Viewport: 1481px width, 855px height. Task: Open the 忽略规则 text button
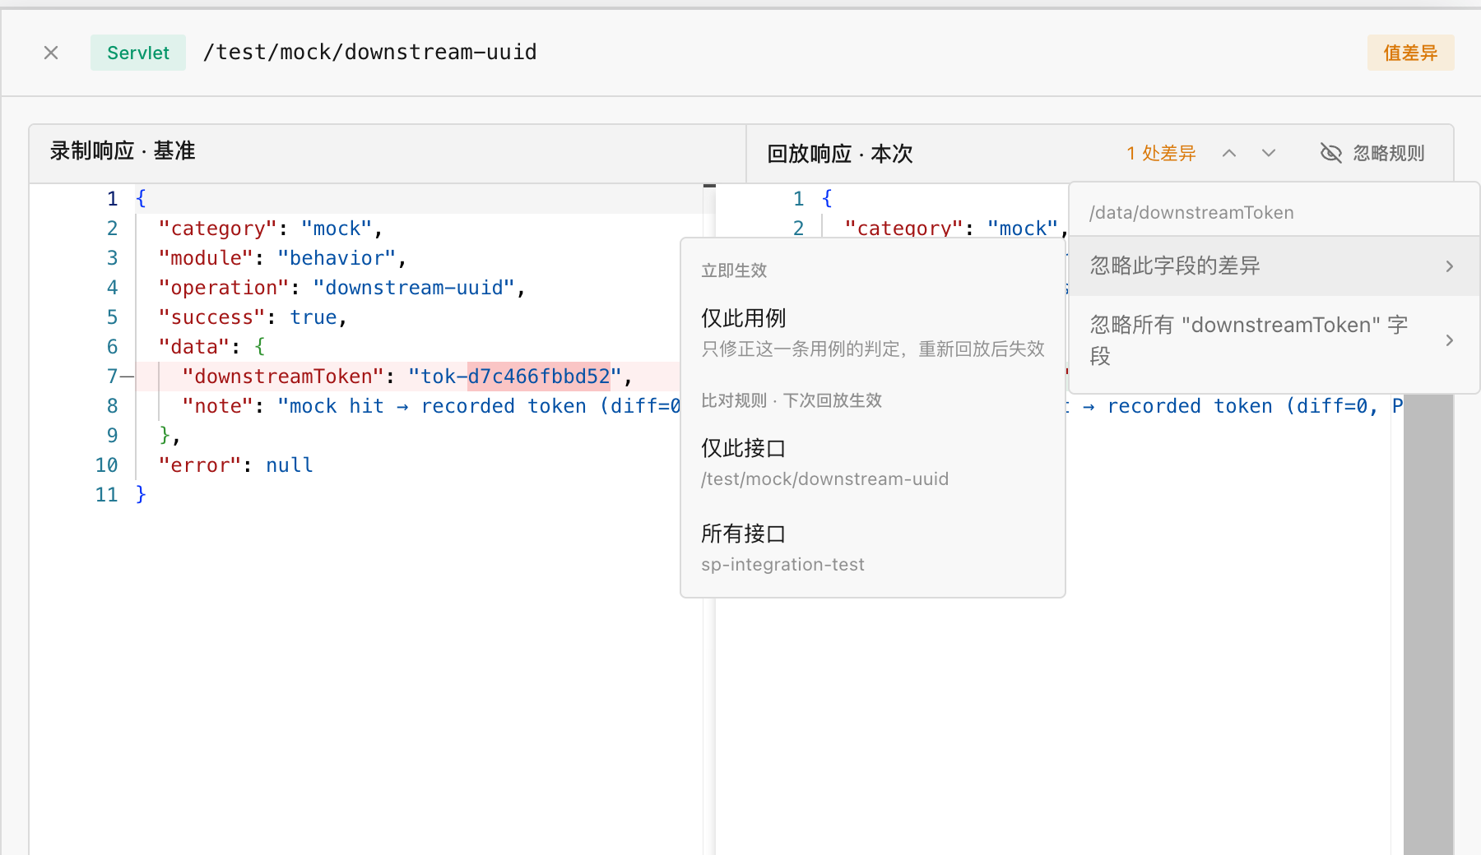(1389, 154)
